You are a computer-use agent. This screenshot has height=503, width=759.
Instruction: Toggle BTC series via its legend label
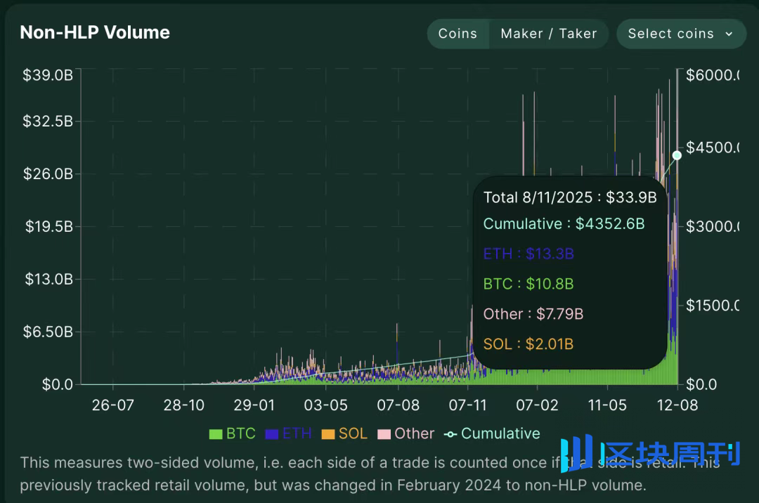click(x=240, y=433)
